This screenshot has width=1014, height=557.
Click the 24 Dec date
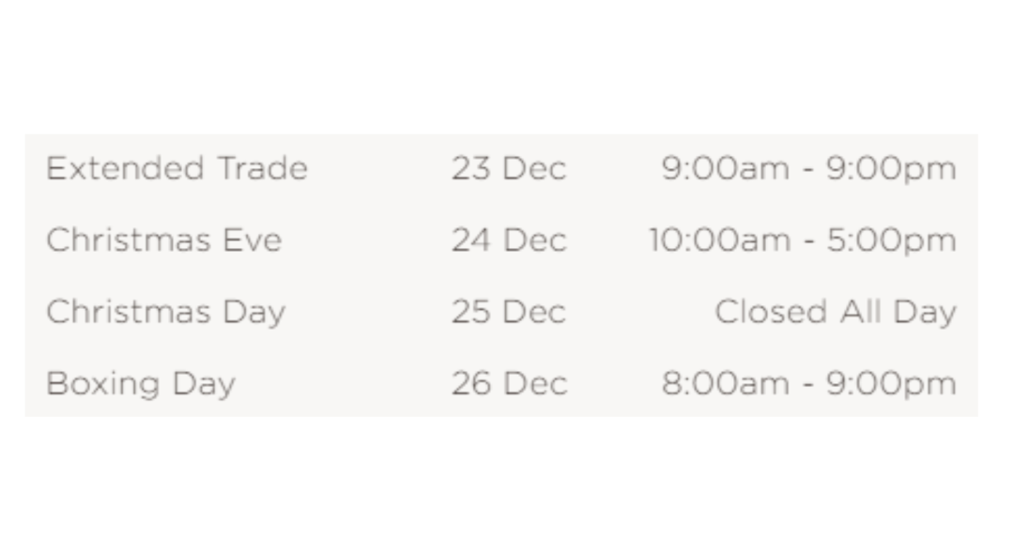pyautogui.click(x=509, y=240)
